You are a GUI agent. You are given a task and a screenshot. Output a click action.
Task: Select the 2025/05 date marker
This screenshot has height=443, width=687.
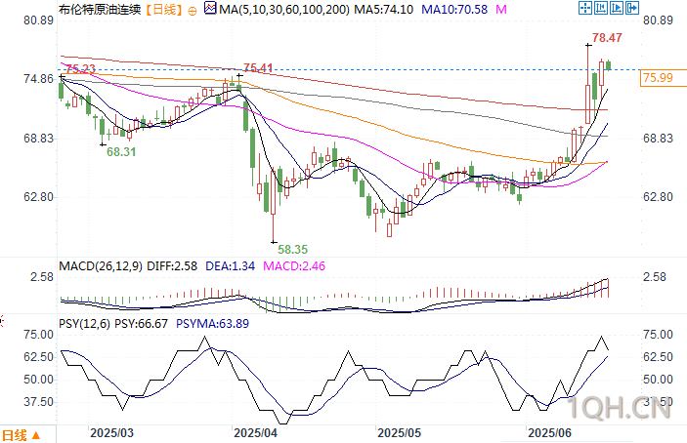[399, 433]
